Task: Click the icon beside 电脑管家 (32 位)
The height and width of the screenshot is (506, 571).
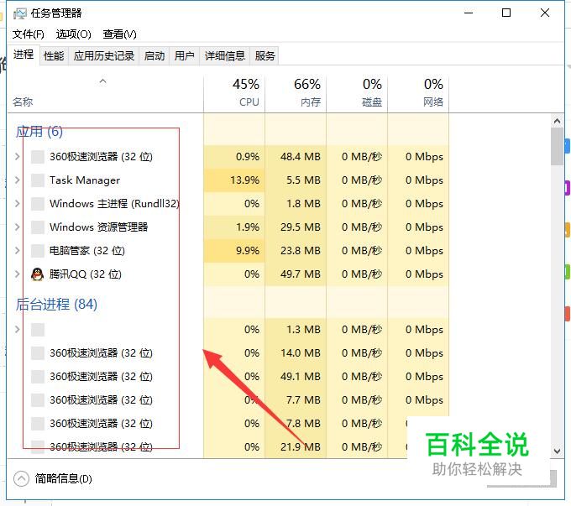Action: (38, 251)
